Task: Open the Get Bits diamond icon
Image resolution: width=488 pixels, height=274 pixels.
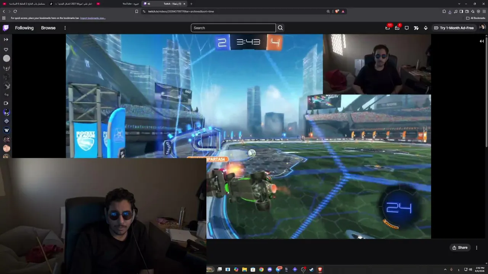Action: pyautogui.click(x=425, y=28)
